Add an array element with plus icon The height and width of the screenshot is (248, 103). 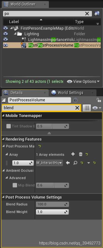73,154
